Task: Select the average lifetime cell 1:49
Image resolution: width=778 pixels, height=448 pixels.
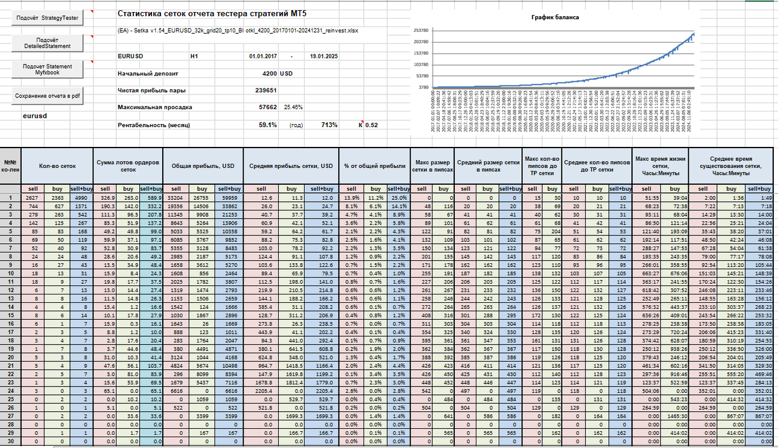Action: pyautogui.click(x=759, y=198)
